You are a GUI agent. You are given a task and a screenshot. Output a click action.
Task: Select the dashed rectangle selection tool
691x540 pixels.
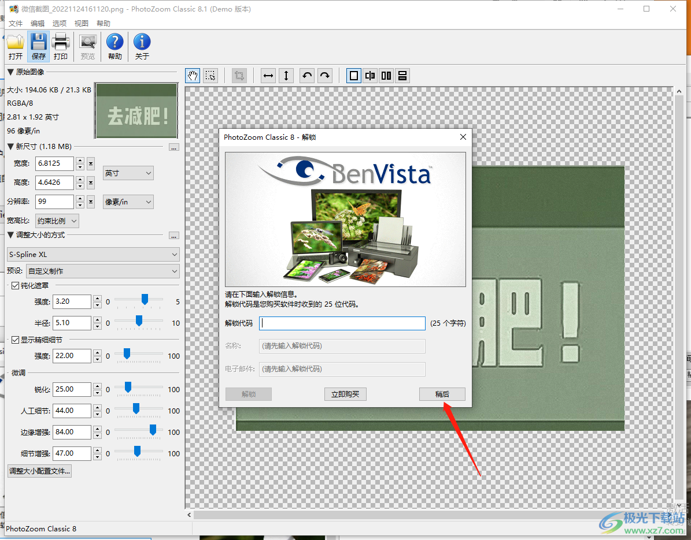(x=210, y=76)
